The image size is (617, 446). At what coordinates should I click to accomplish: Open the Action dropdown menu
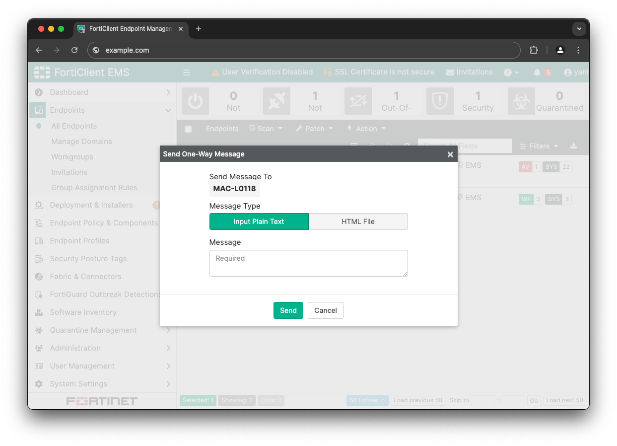click(x=366, y=129)
